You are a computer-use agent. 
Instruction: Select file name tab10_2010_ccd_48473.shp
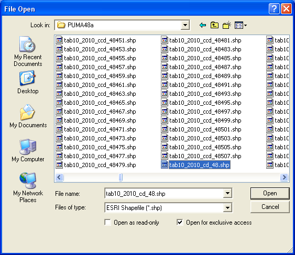coord(100,138)
